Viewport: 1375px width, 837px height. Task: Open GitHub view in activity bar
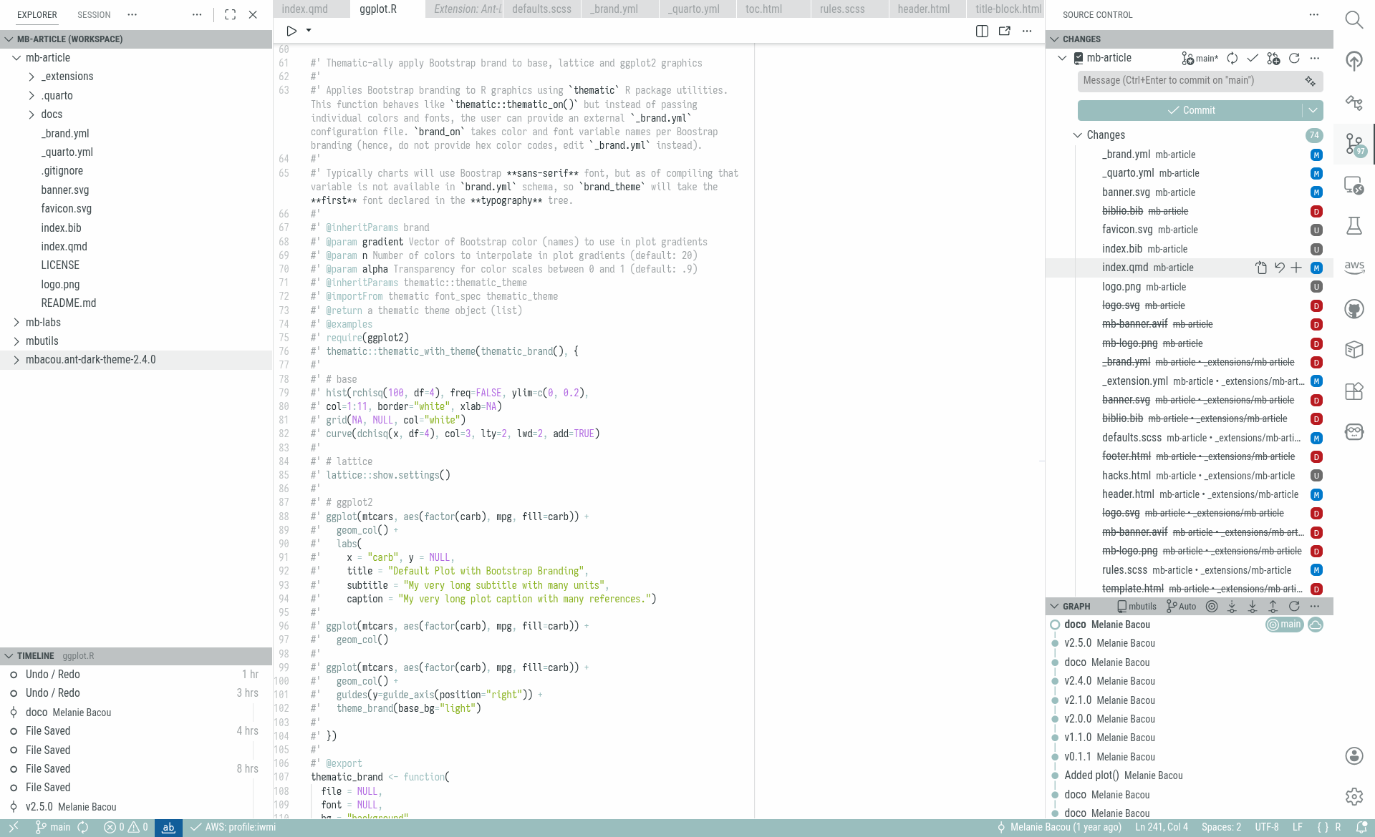[1354, 308]
